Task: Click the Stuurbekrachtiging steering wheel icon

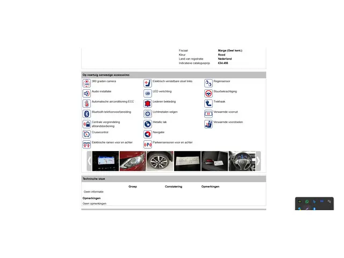Action: tap(209, 94)
